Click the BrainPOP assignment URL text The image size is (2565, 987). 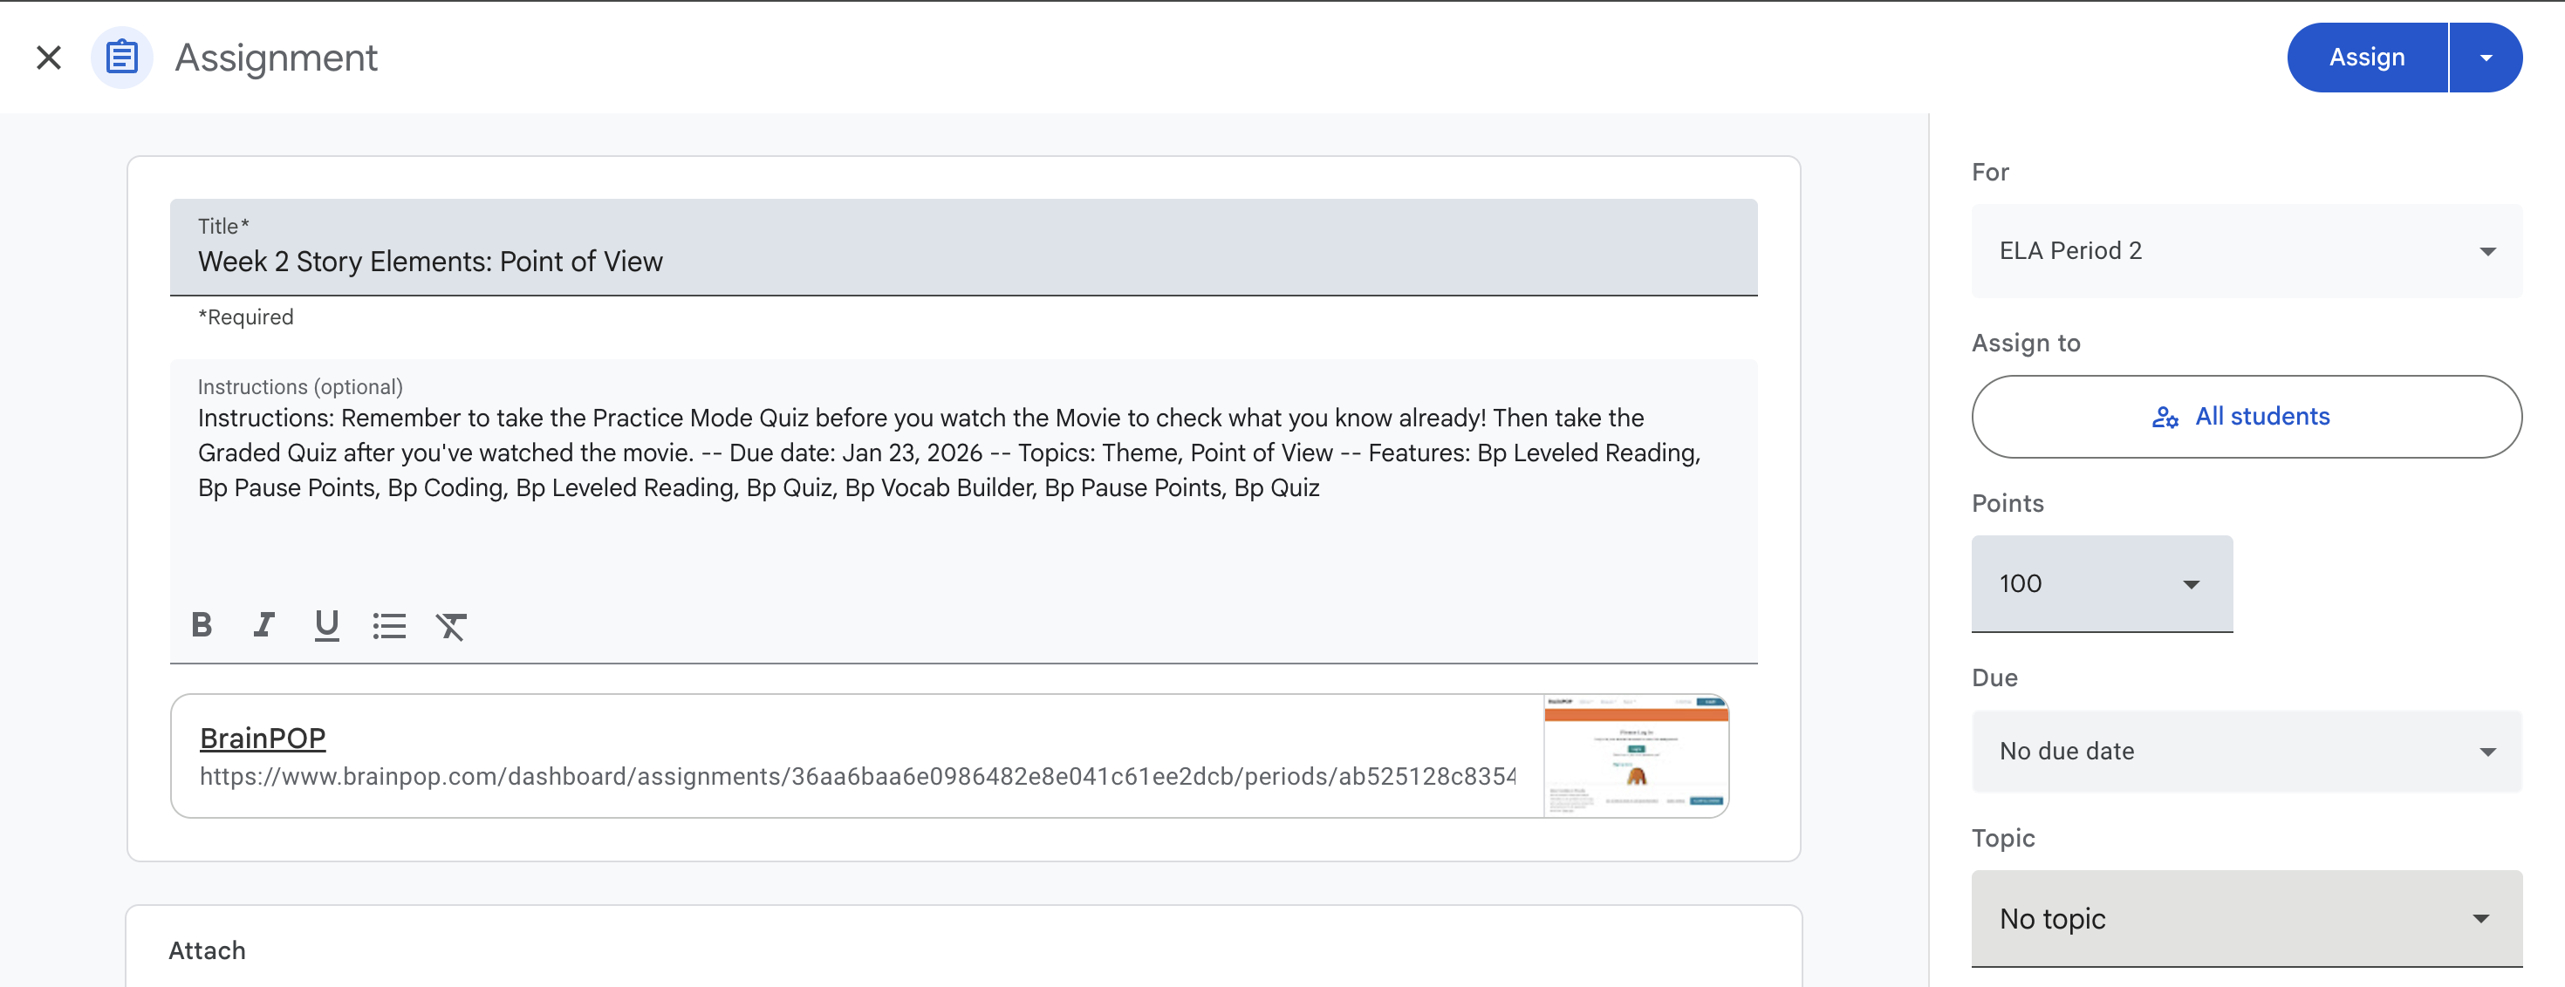point(857,777)
